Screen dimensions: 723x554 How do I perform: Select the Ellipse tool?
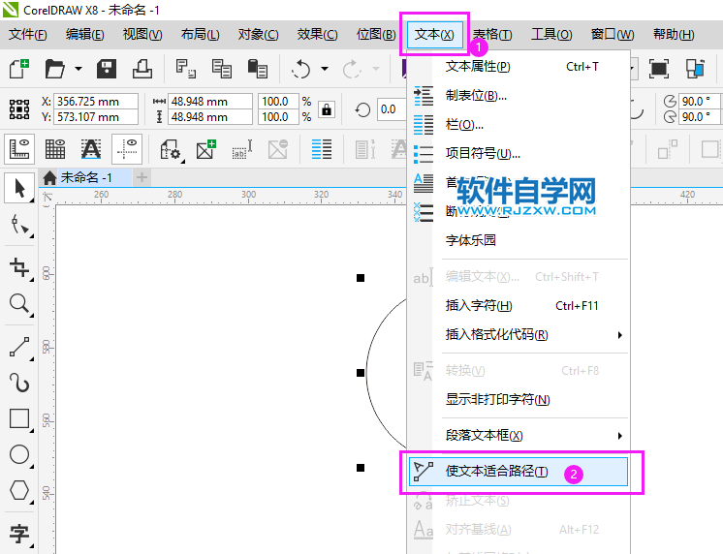pos(19,454)
